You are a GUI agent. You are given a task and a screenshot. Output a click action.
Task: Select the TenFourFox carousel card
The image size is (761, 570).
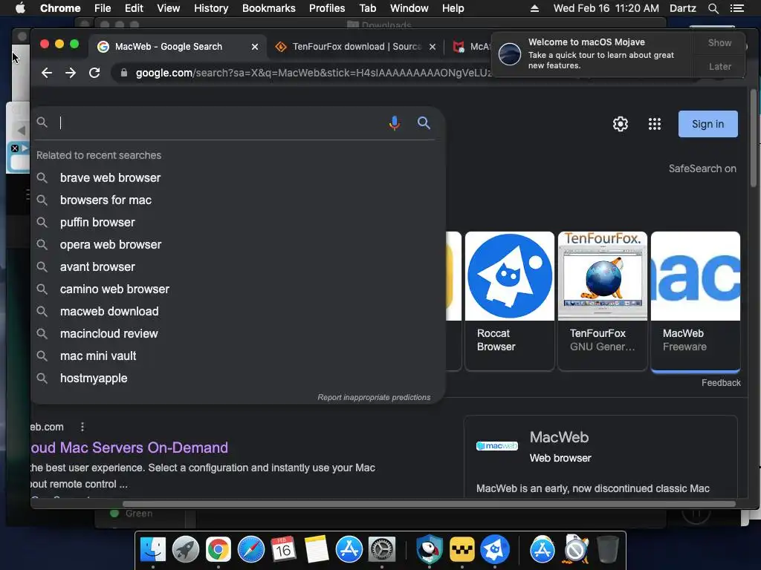(602, 301)
